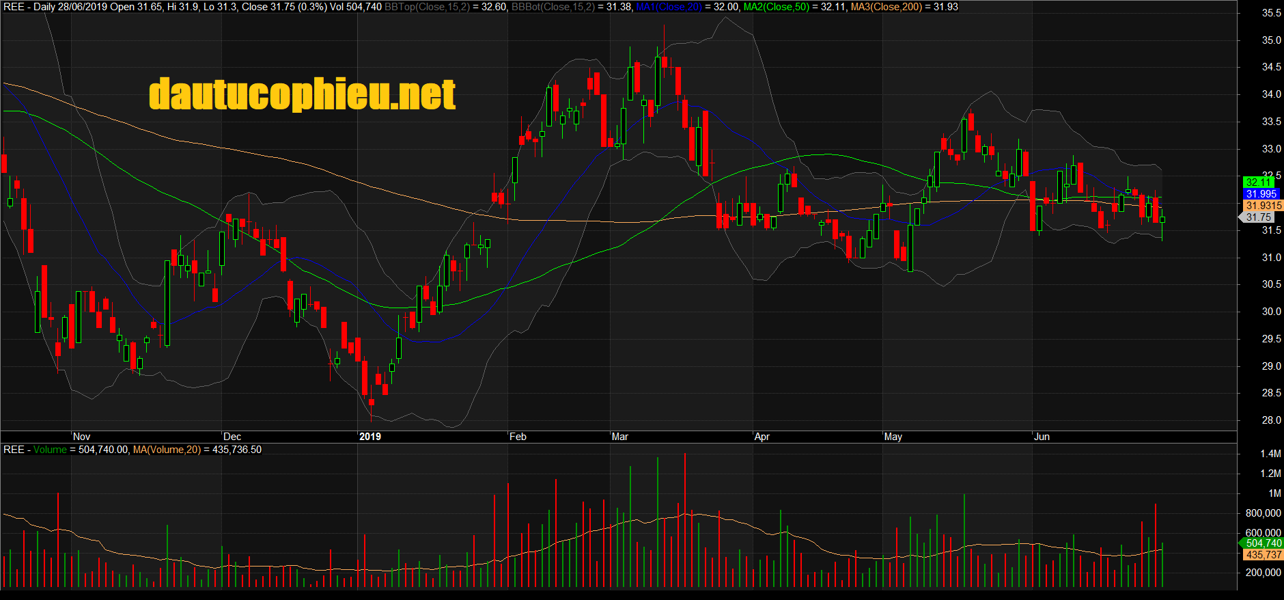Click the blue 31.995 price tag
Image resolution: width=1284 pixels, height=600 pixels.
pyautogui.click(x=1261, y=194)
